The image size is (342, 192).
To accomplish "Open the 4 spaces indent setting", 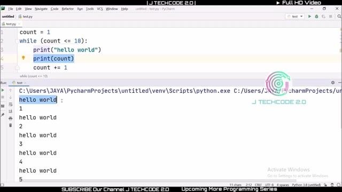I will 283,185.
